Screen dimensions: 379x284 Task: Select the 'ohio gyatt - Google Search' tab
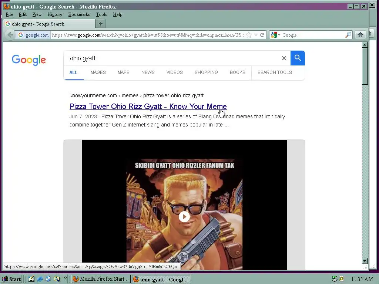coord(49,24)
